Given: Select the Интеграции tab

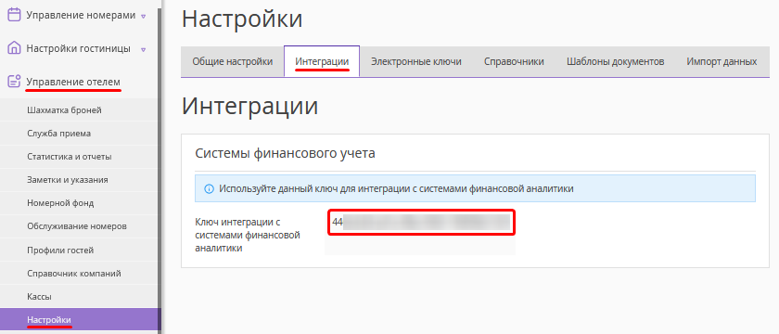Looking at the screenshot, I should pos(322,61).
